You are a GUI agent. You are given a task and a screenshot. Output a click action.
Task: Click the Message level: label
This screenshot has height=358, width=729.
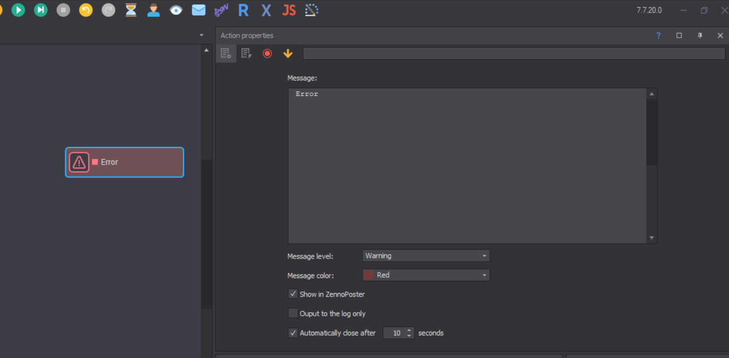(310, 256)
